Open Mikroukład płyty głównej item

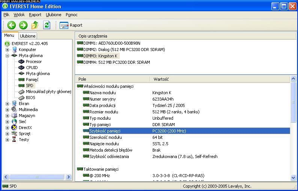[48, 92]
